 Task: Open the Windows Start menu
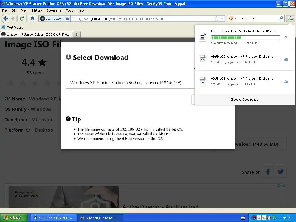tap(14, 218)
